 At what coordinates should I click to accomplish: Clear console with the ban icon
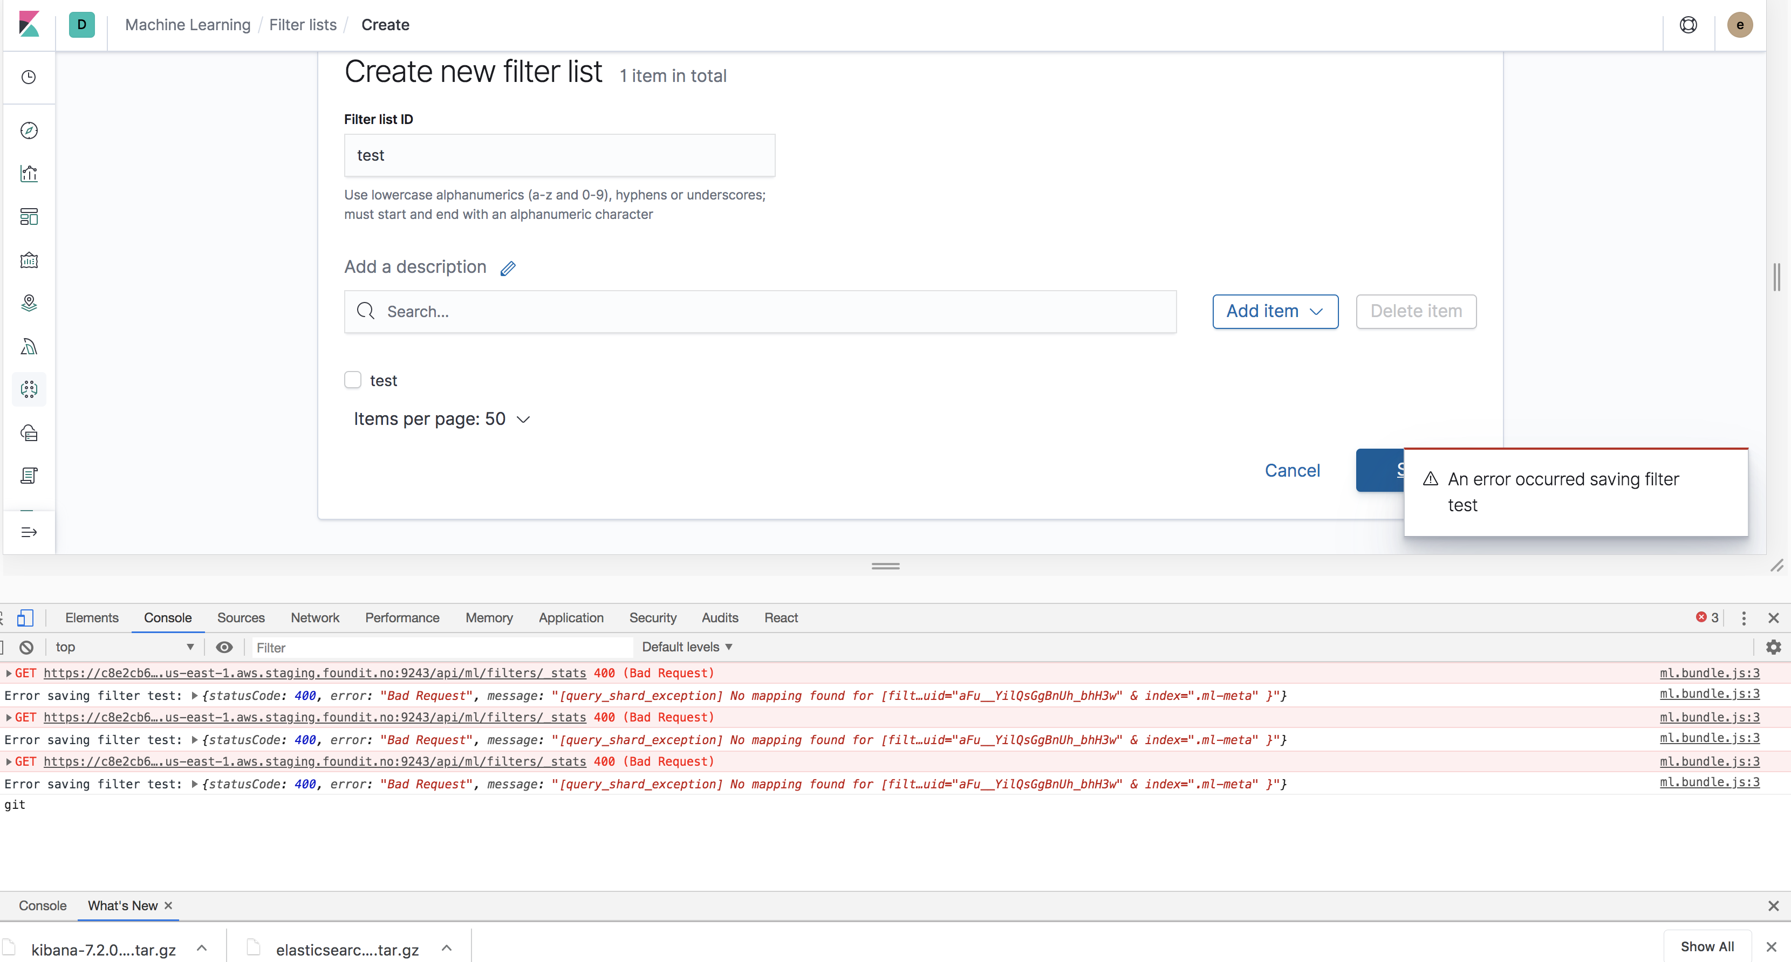tap(26, 647)
